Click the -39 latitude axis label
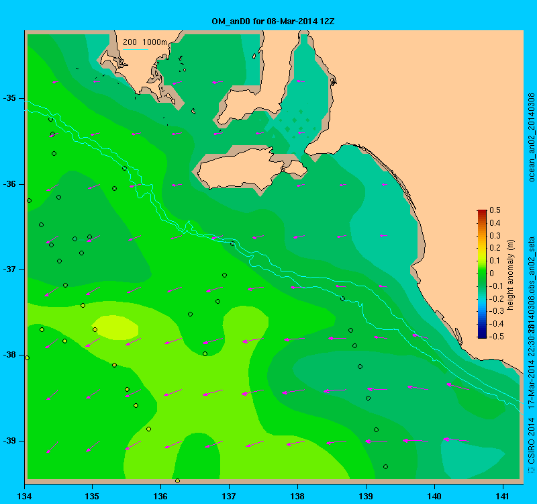The image size is (537, 504). point(9,441)
